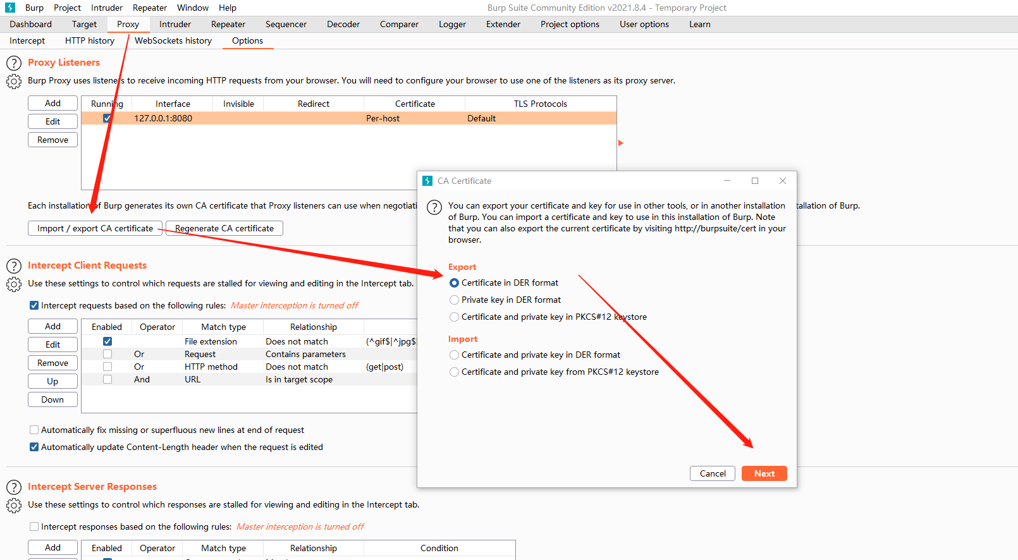
Task: Click Burp logo in CA Certificate dialog title
Action: 427,181
